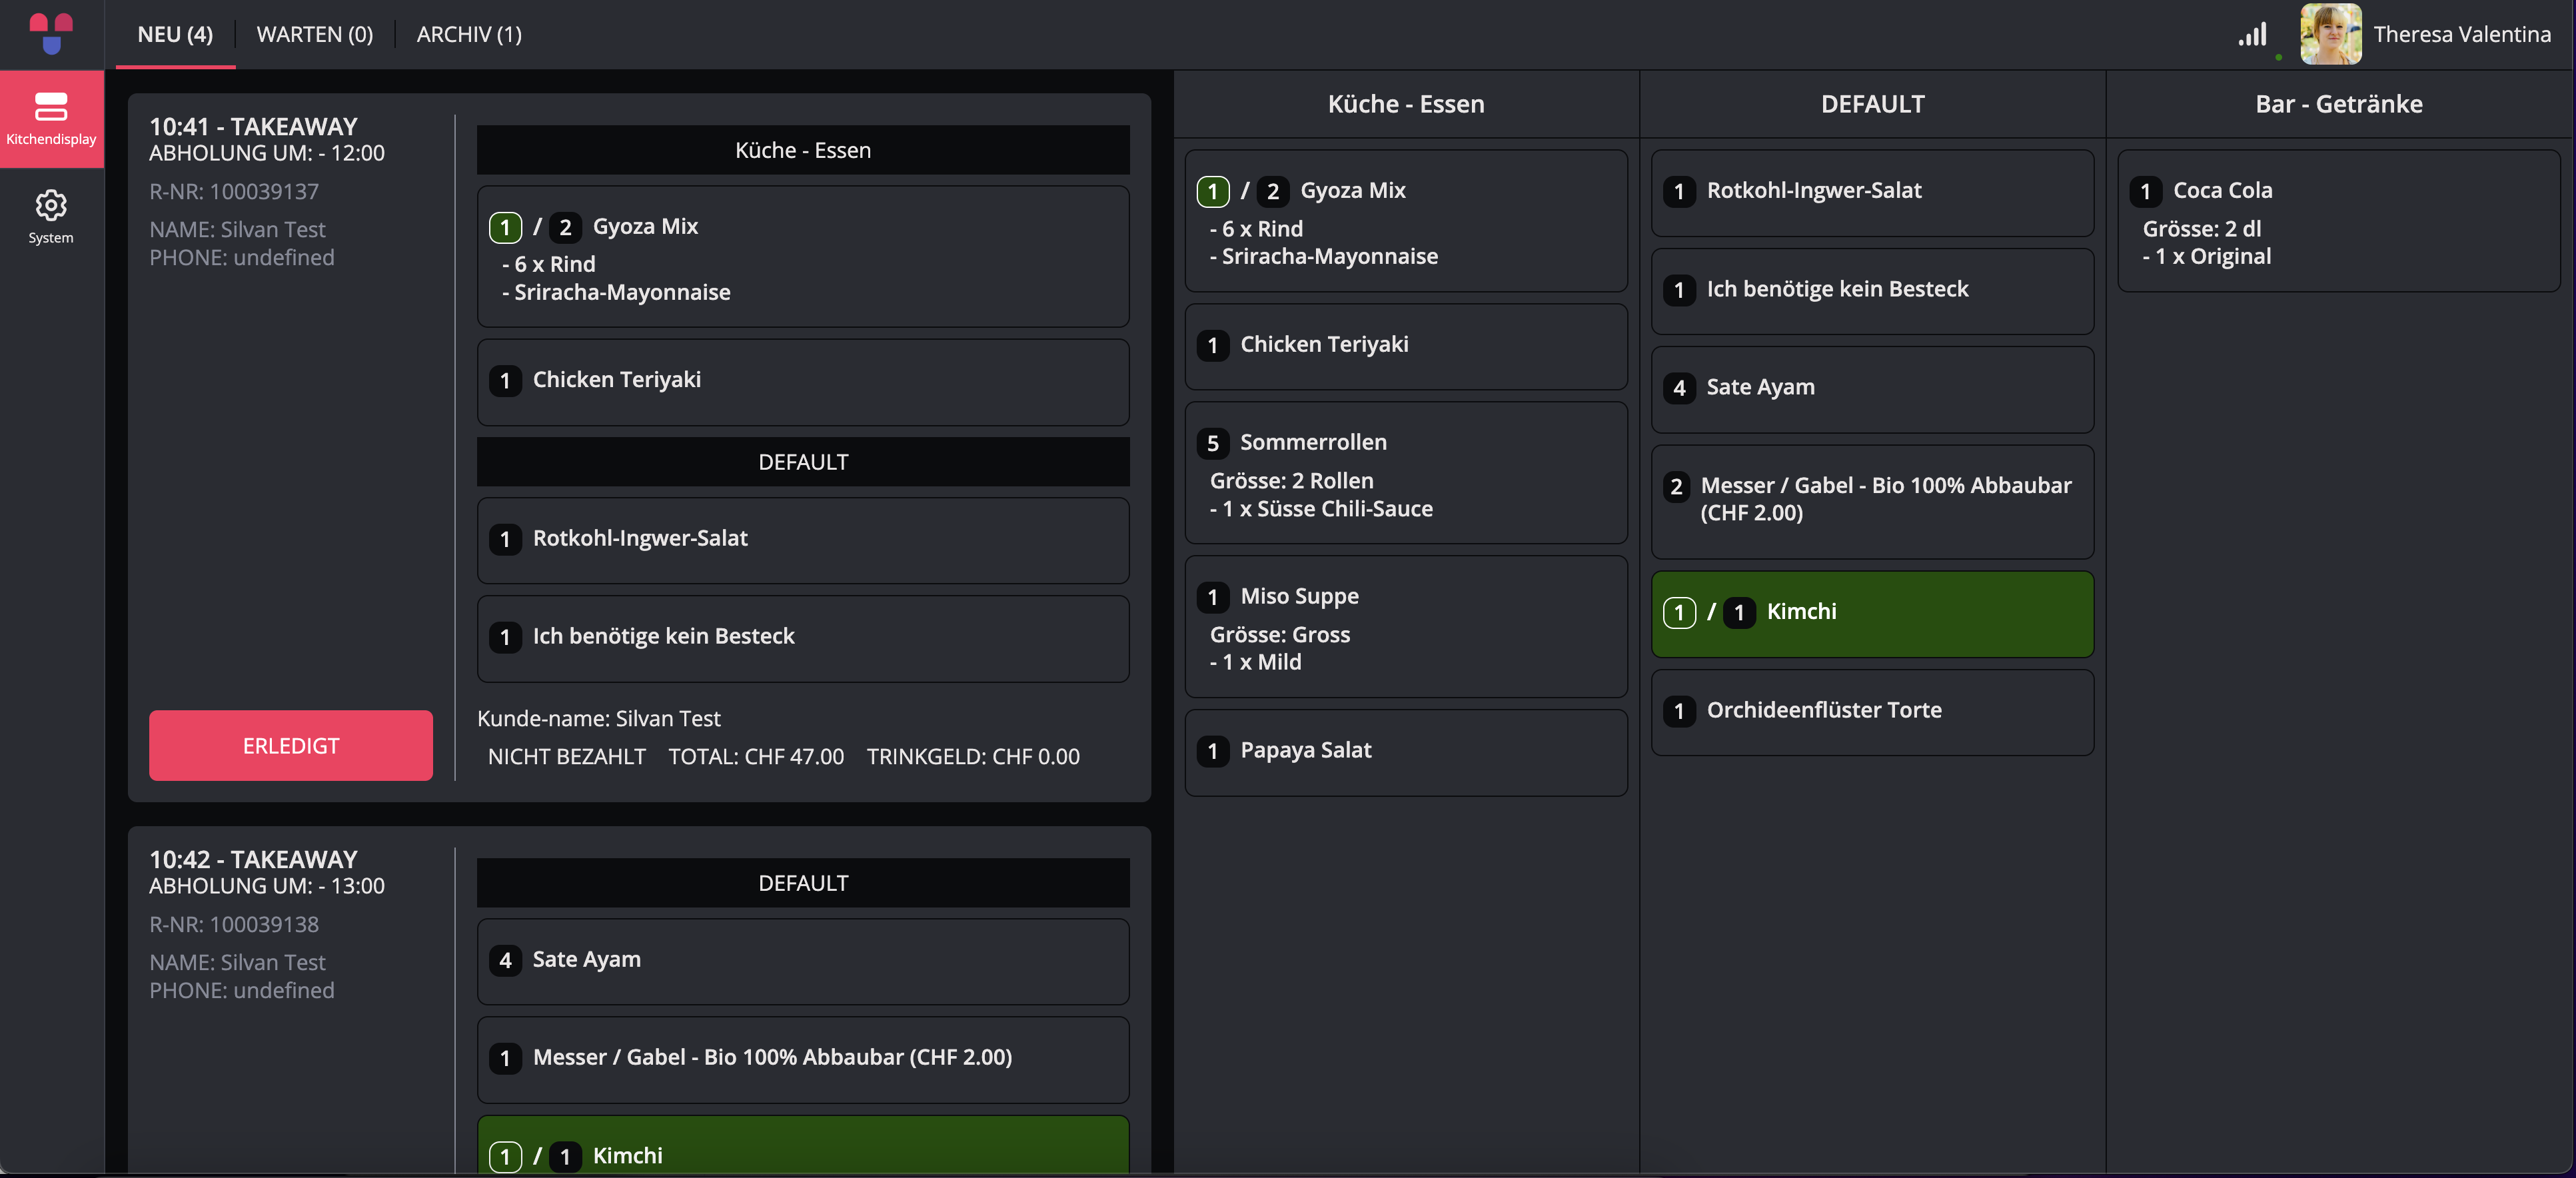Image resolution: width=2576 pixels, height=1178 pixels.
Task: Switch to the WARTEN (0) tab
Action: 315,34
